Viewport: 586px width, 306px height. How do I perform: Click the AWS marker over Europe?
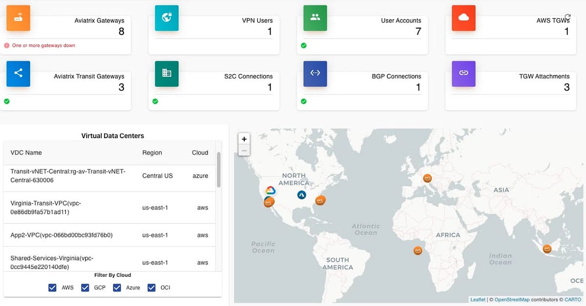tap(427, 179)
